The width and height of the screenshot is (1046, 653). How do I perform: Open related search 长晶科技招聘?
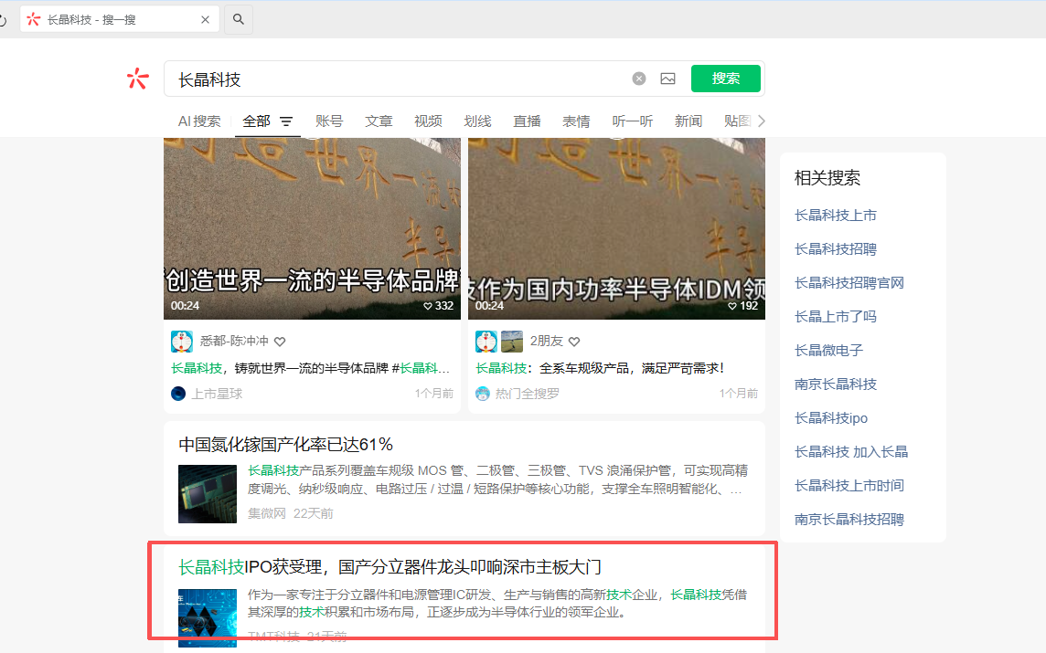pos(835,249)
